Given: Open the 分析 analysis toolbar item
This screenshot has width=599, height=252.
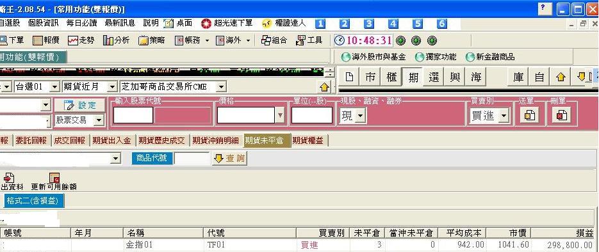Looking at the screenshot, I should click(117, 40).
